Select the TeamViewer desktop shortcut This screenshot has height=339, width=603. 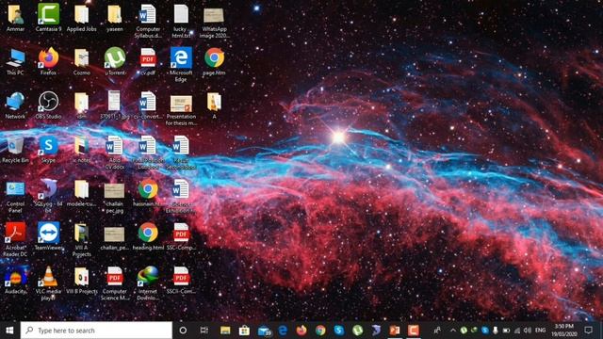[x=48, y=236]
